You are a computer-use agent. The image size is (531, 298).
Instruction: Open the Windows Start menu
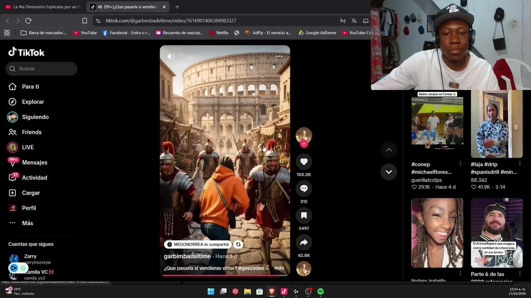[211, 291]
